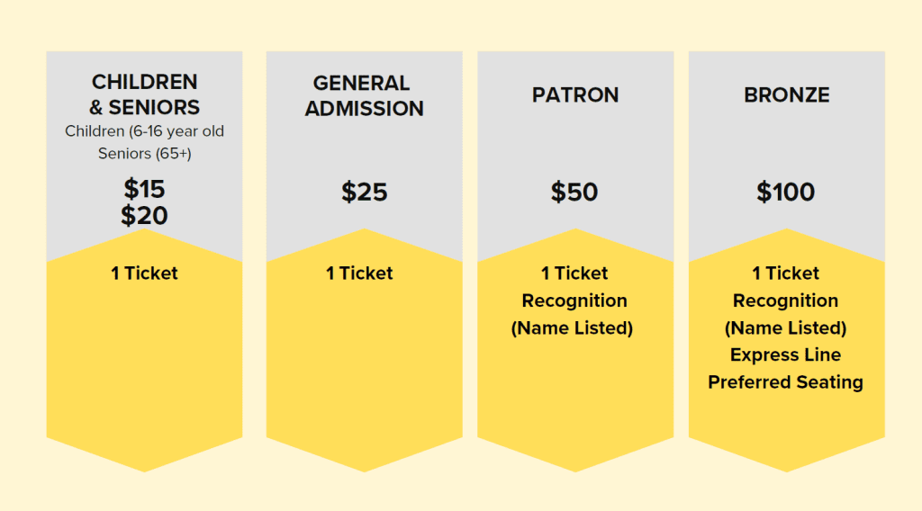Click Recognition benefit in Patron card

(574, 300)
